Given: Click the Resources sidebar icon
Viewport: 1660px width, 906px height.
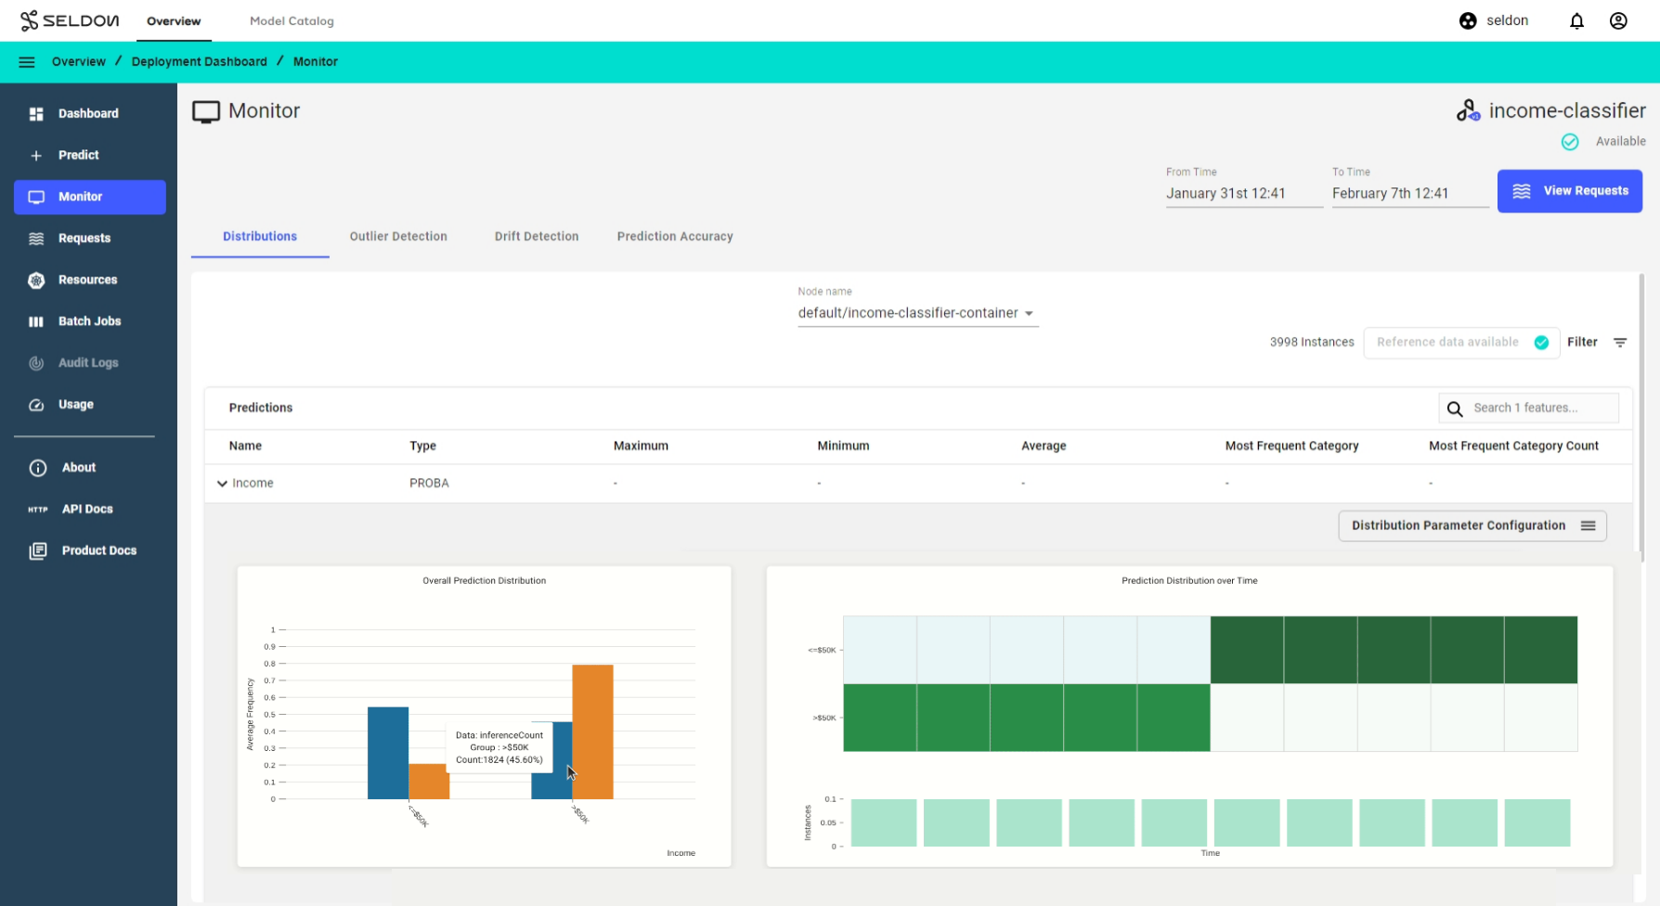Looking at the screenshot, I should click(36, 280).
